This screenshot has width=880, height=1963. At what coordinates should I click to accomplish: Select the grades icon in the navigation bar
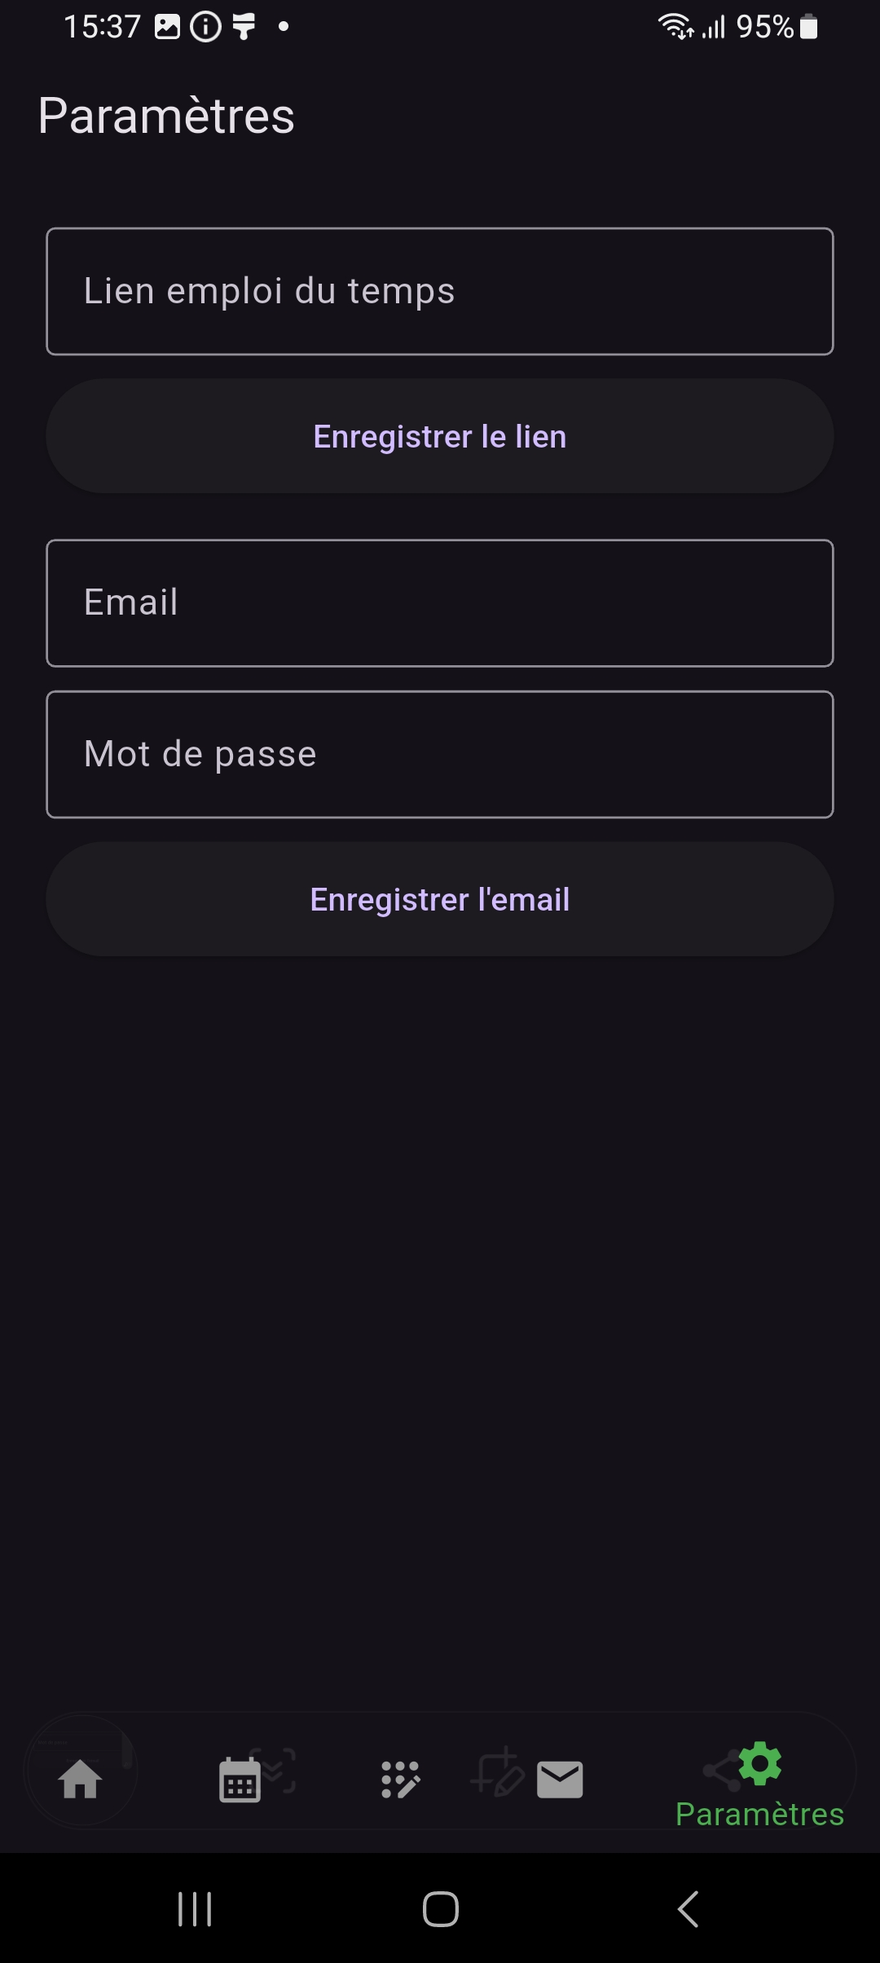tap(398, 1778)
